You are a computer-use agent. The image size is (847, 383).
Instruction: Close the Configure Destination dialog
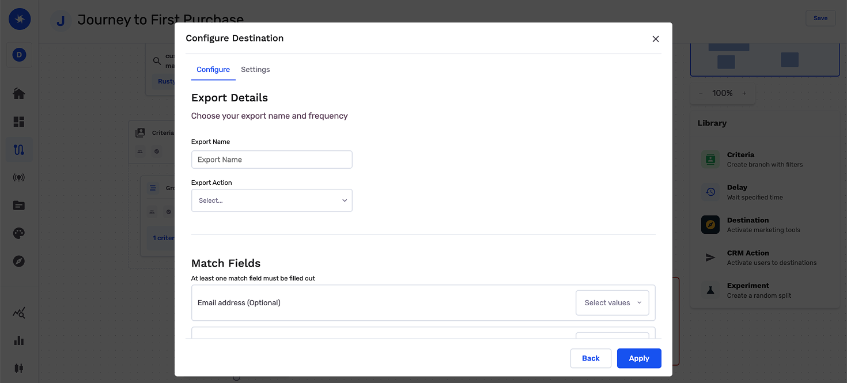tap(655, 39)
